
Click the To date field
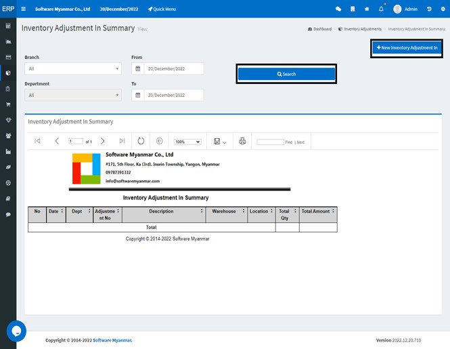(x=174, y=95)
